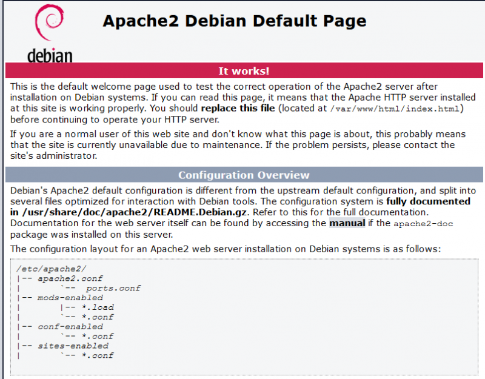Click the apache2.conf tree entry
Viewport: 485px width, 379px height.
[x=70, y=278]
